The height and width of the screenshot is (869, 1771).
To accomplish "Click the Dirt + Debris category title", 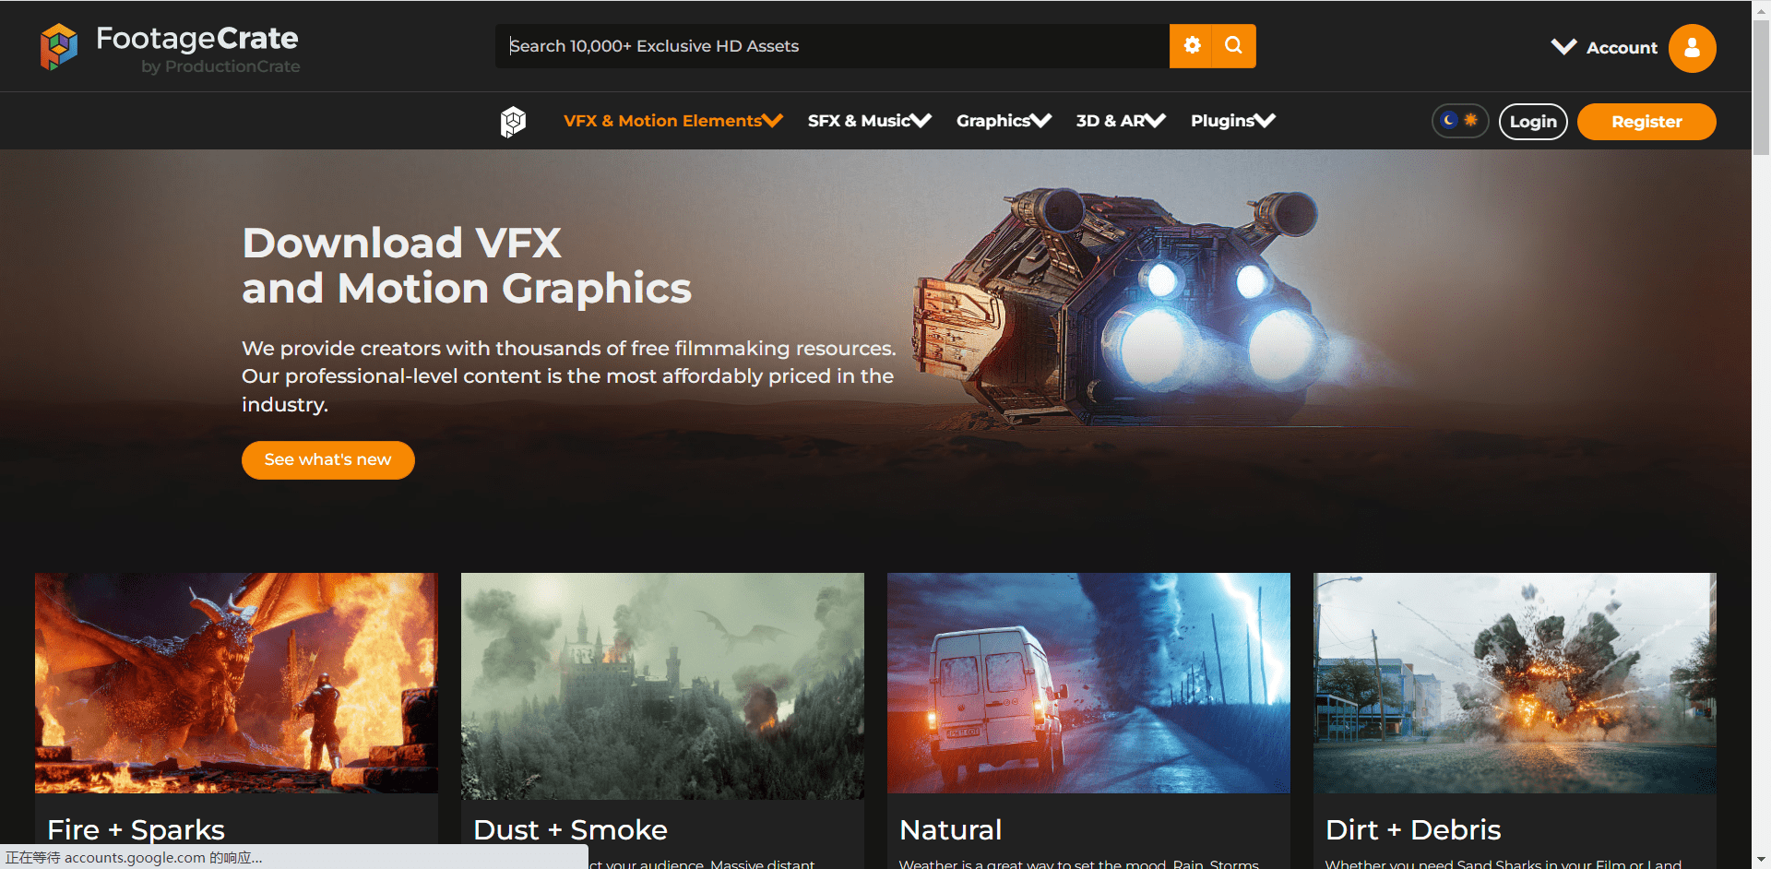I will click(1413, 830).
